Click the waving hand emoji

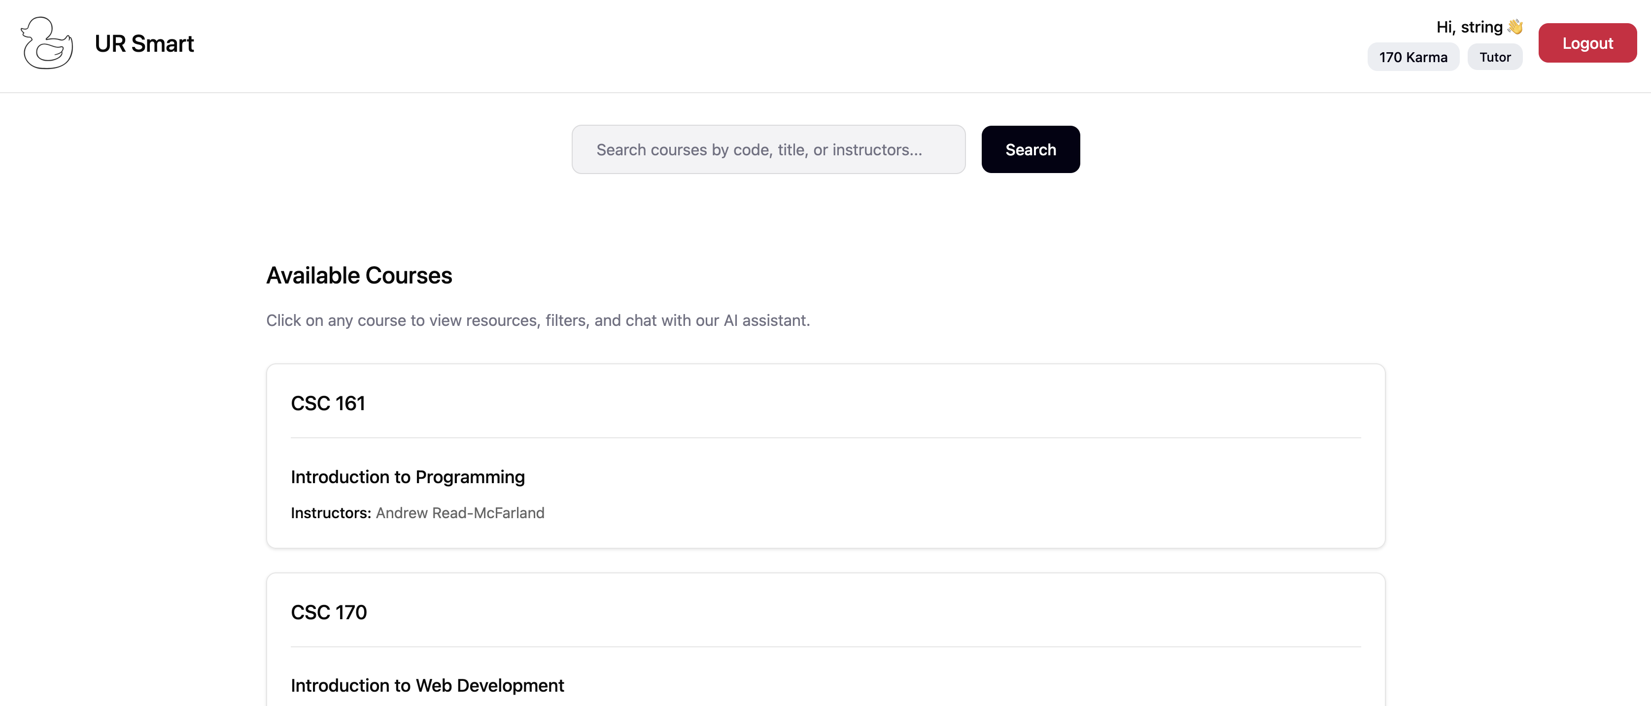coord(1515,27)
